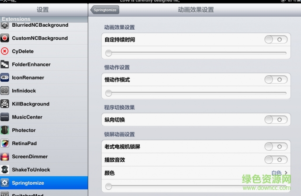301x196 pixels.
Task: Open FolderEnhancer in the sidebar
Action: 44,64
